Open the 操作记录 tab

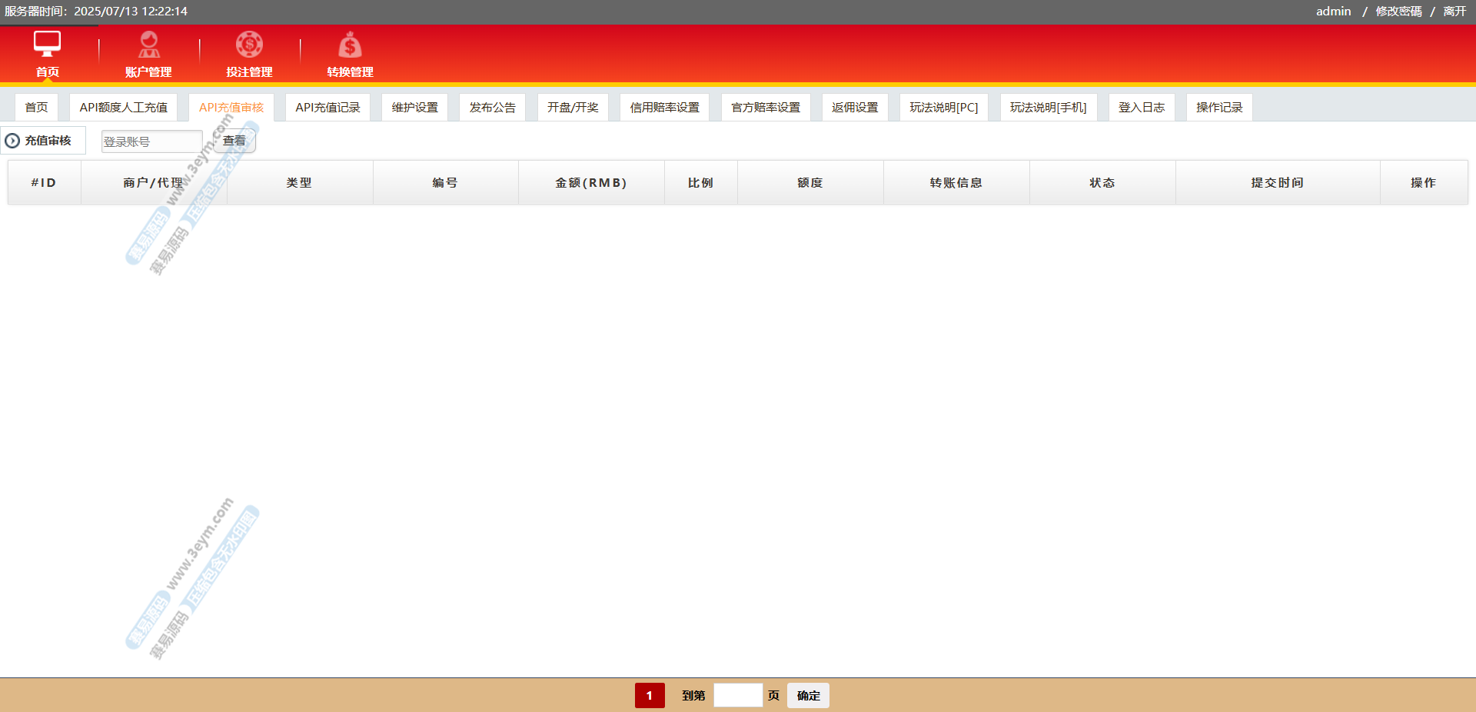pos(1218,108)
